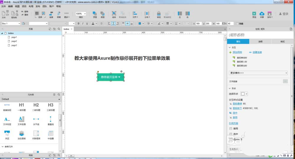This screenshot has width=295, height=159.
Task: Click the new file icon in toolbar
Action: coord(3,13)
